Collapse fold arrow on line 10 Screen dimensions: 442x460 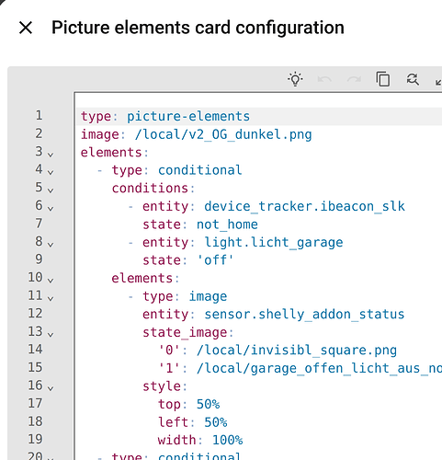tap(51, 281)
